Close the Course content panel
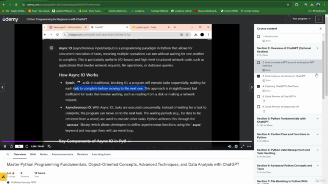328x184 pixels. point(320,29)
